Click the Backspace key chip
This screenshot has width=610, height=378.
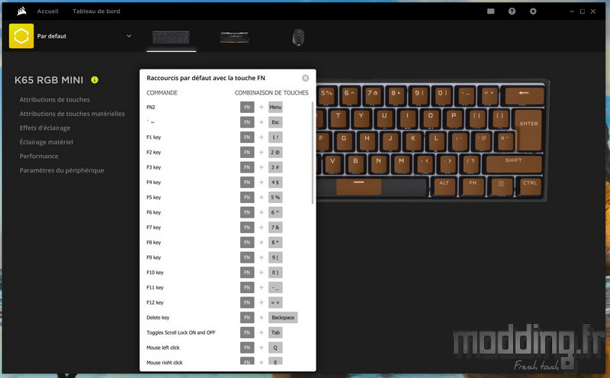coord(283,318)
